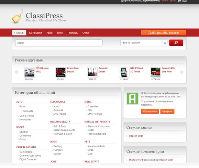Open the Acoustic Guitar thumbnail image
Viewport: 199px width, 168px height.
click(92, 72)
